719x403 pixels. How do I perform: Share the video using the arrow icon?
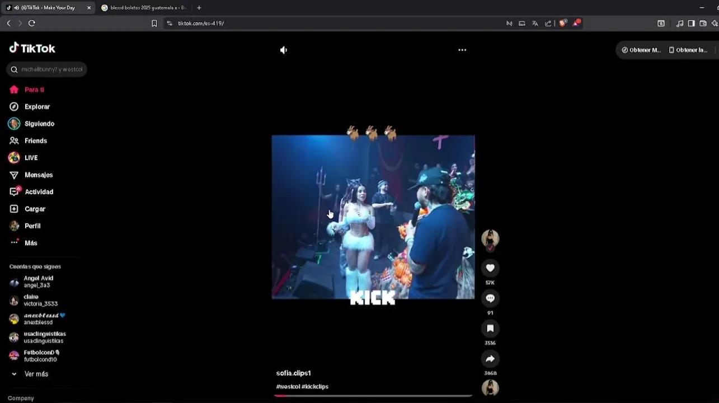point(490,359)
